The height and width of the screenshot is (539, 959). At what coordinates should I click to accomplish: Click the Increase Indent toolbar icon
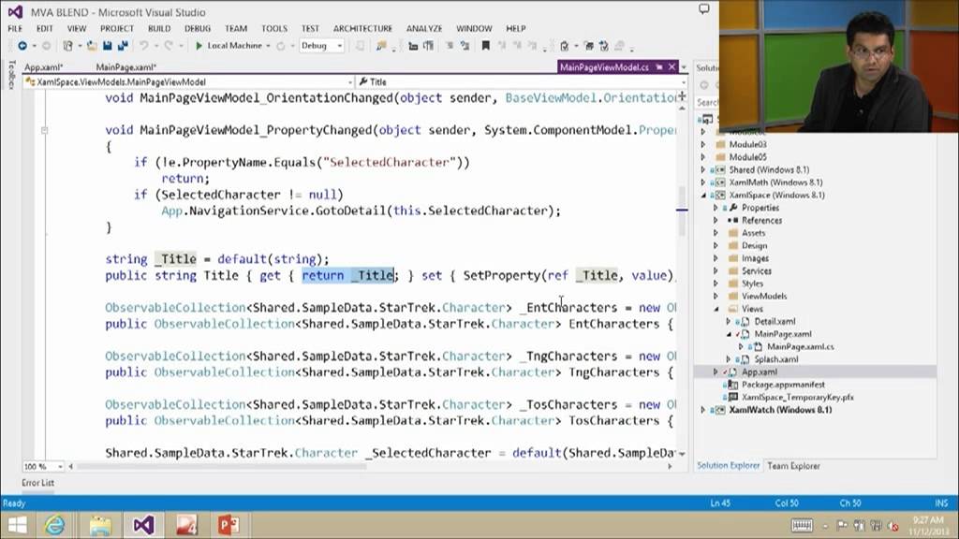click(428, 46)
